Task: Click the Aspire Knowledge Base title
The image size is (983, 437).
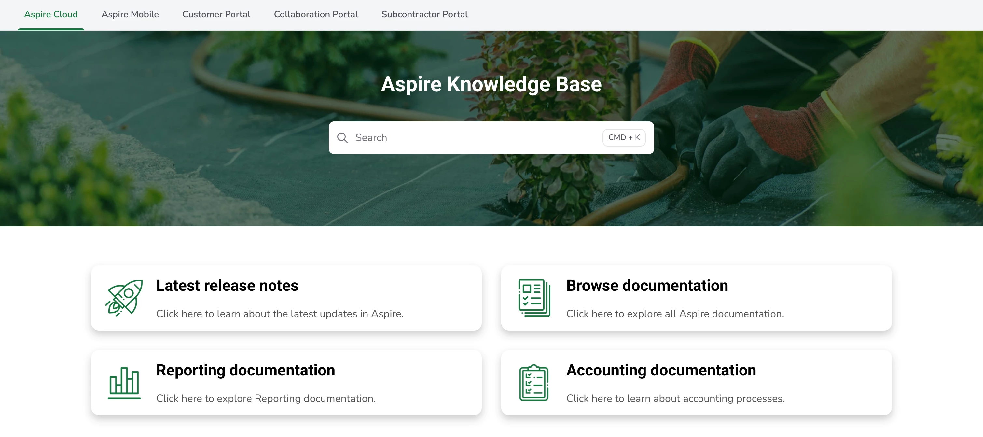Action: pos(491,84)
